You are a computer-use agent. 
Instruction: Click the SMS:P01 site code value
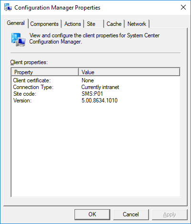(92, 94)
